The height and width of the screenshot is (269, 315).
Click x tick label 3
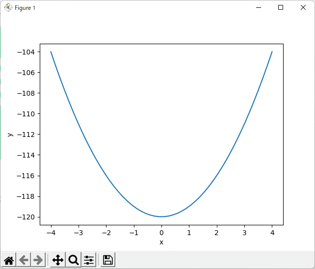(244, 233)
